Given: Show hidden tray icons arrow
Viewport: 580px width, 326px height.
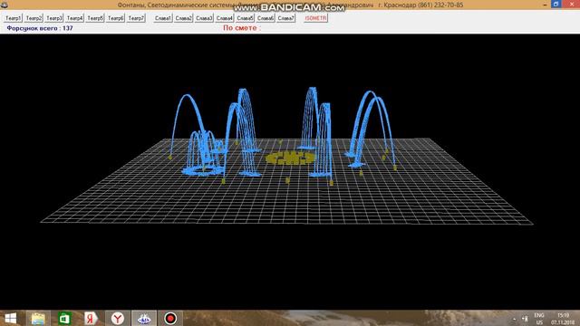Looking at the screenshot, I should tap(515, 319).
